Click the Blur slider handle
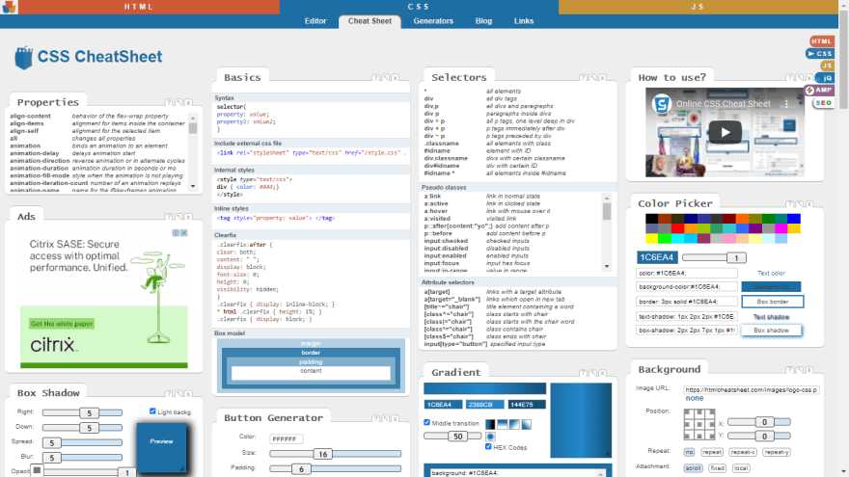The height and width of the screenshot is (477, 849). click(x=51, y=458)
